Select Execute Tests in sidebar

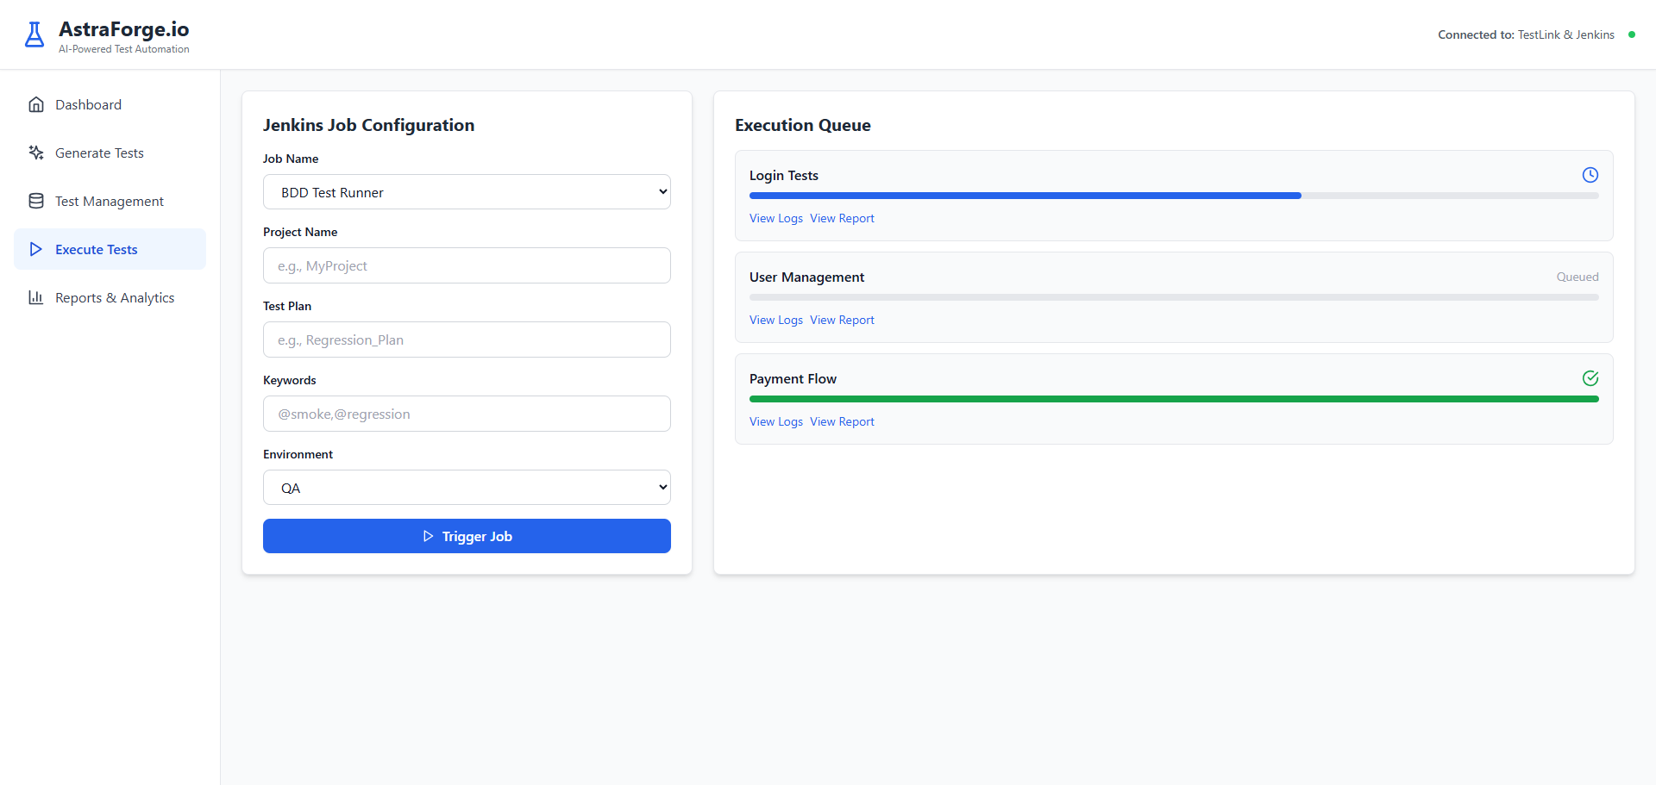pos(110,249)
